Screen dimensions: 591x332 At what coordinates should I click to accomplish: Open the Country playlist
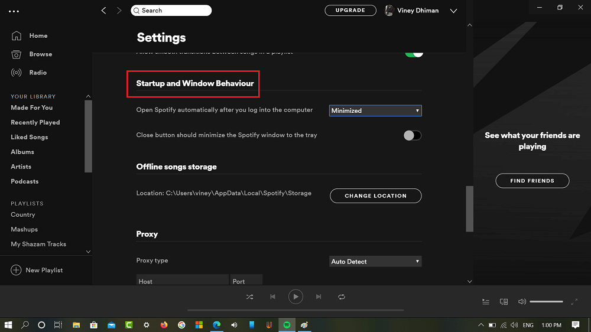pos(23,214)
